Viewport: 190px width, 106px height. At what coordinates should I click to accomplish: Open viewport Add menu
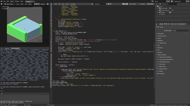pos(26,4)
